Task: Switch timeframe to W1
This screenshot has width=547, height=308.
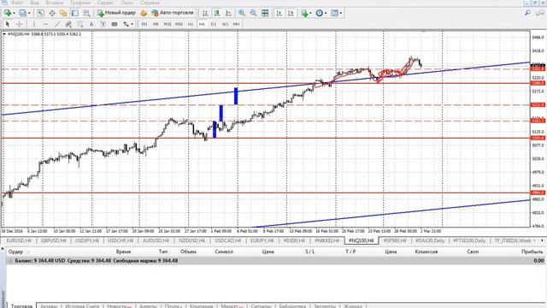Action: [225, 24]
